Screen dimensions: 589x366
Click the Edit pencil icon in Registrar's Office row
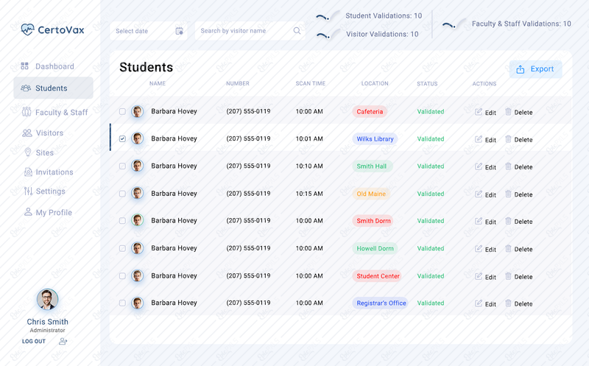click(x=478, y=303)
